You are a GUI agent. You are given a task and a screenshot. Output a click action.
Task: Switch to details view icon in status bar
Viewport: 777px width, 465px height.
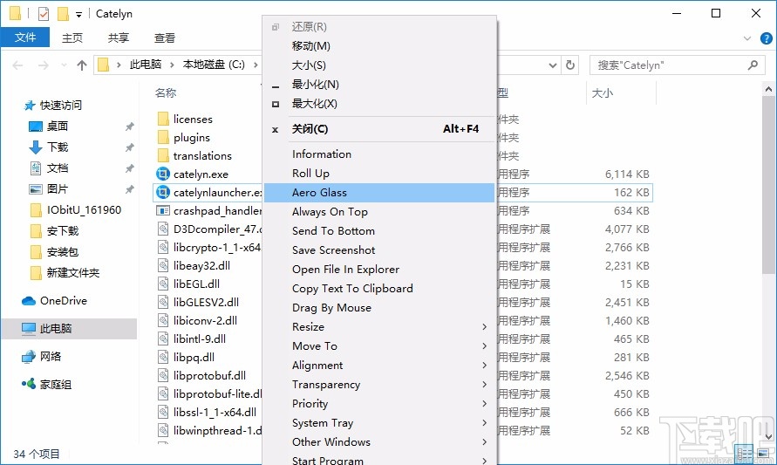[x=745, y=453]
